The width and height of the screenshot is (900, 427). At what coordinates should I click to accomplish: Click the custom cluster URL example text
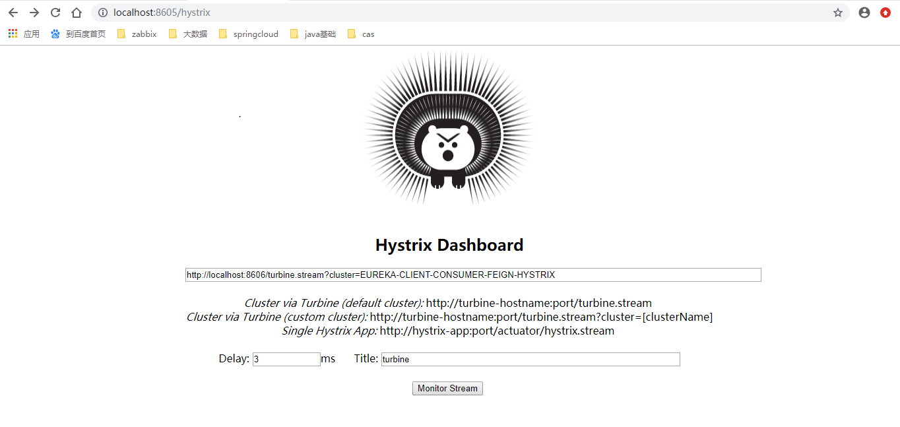(x=541, y=317)
